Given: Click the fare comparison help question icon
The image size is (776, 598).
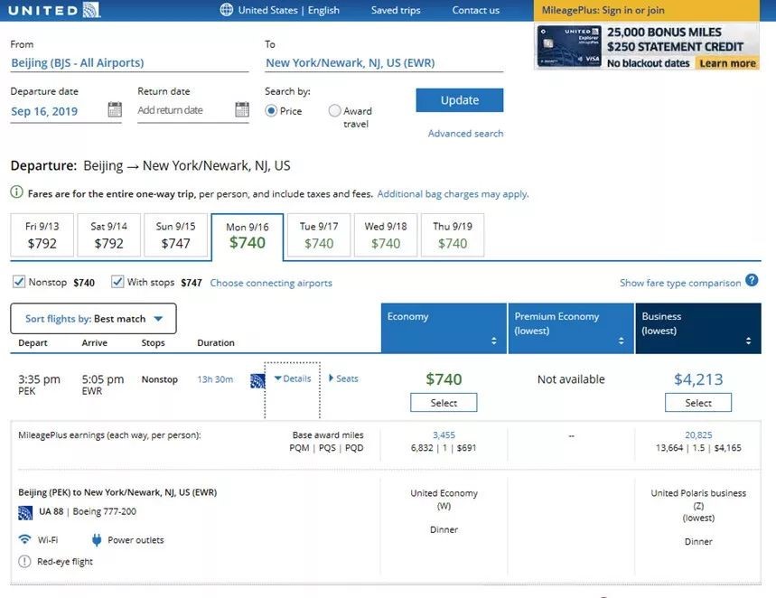Looking at the screenshot, I should (752, 282).
